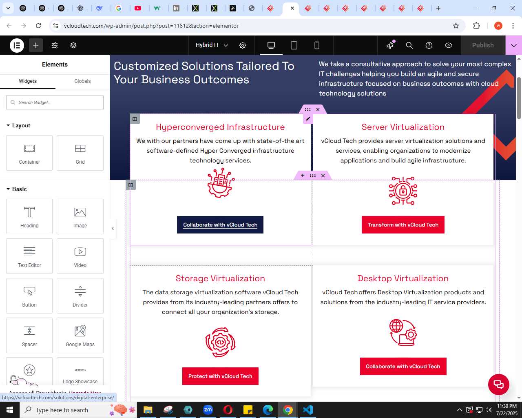The height and width of the screenshot is (418, 522).
Task: Click lower container's drag handle
Action: [x=313, y=176]
